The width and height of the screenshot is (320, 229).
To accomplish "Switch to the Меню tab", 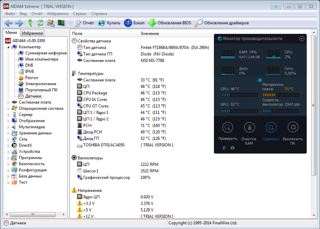I will pos(11,33).
